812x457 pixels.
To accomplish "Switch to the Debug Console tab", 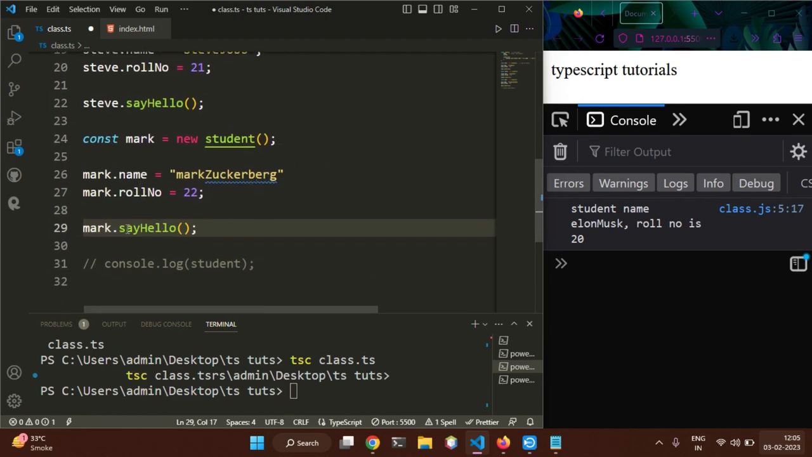I will click(166, 324).
